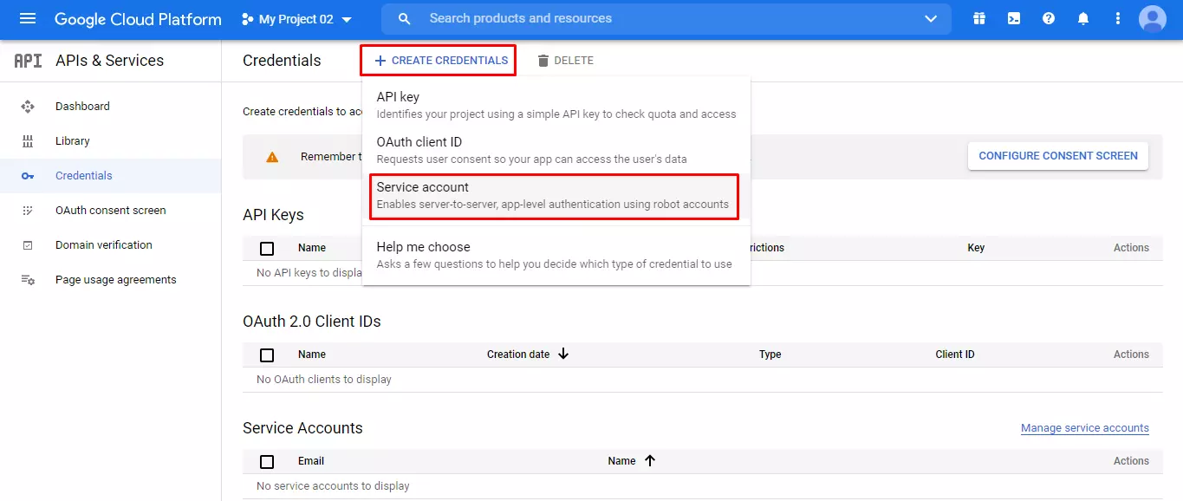Choose Service account menu option
Viewport: 1183px width, 501px height.
[555, 196]
